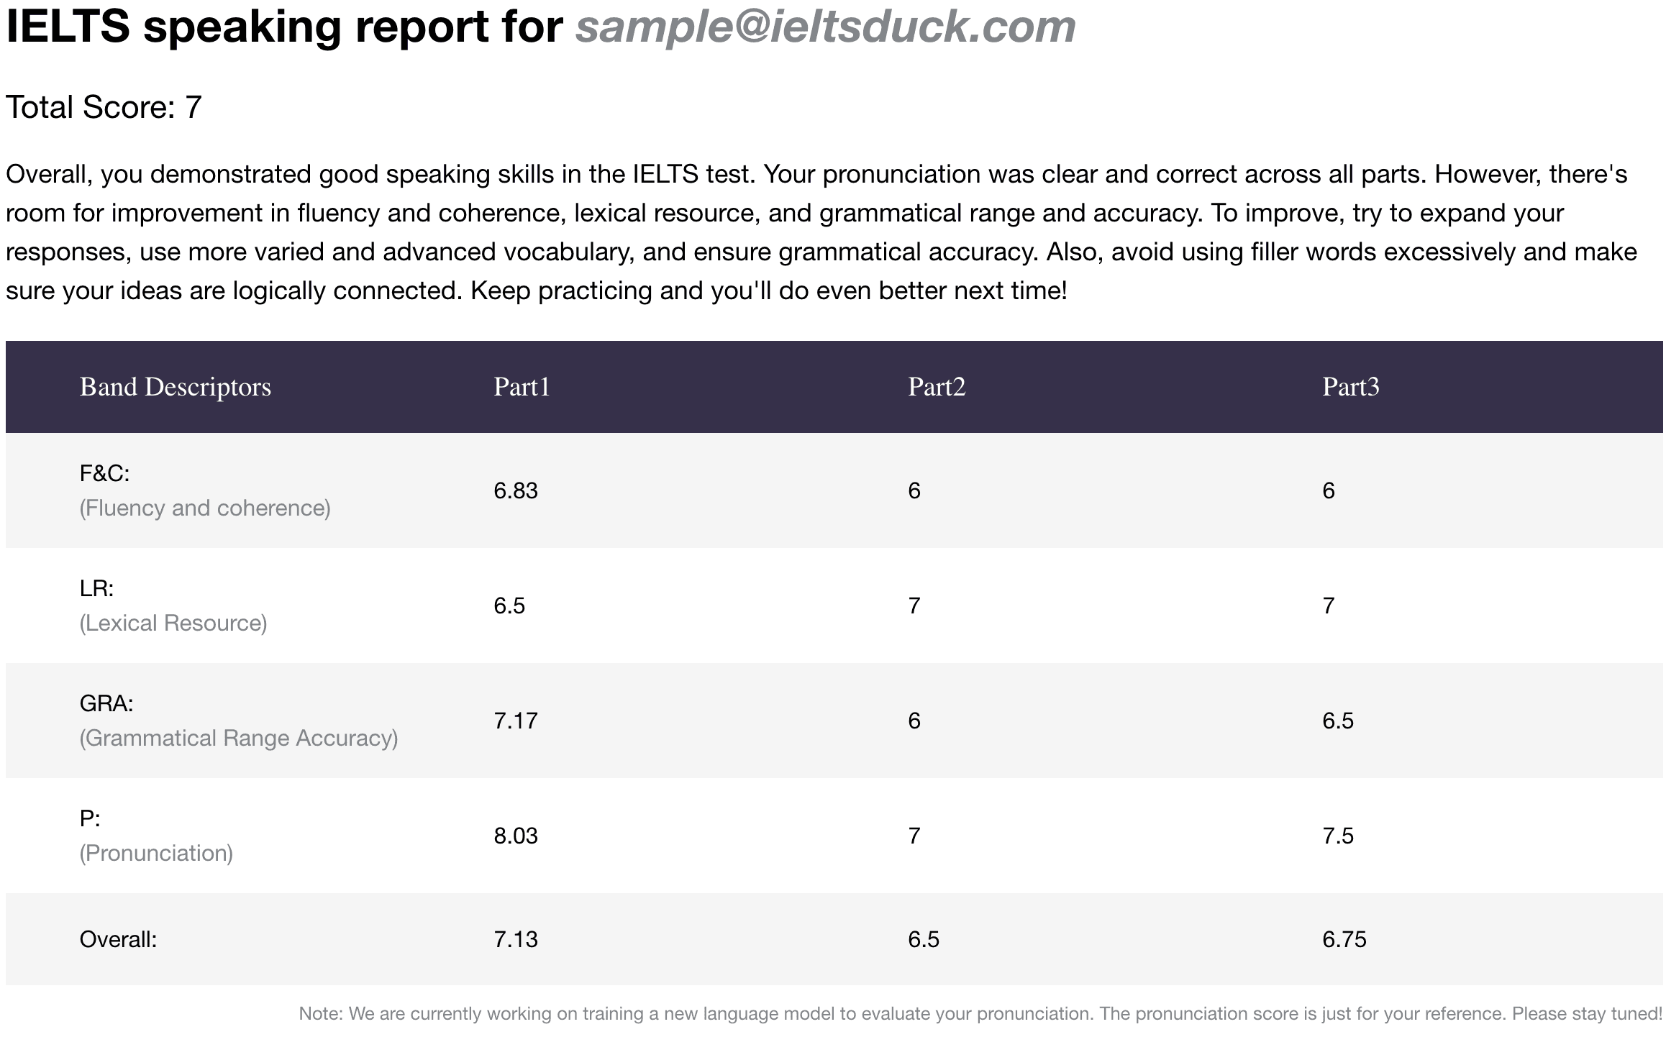Click the Pronunciation Part3 score 7.5
1666x1037 pixels.
click(1337, 836)
